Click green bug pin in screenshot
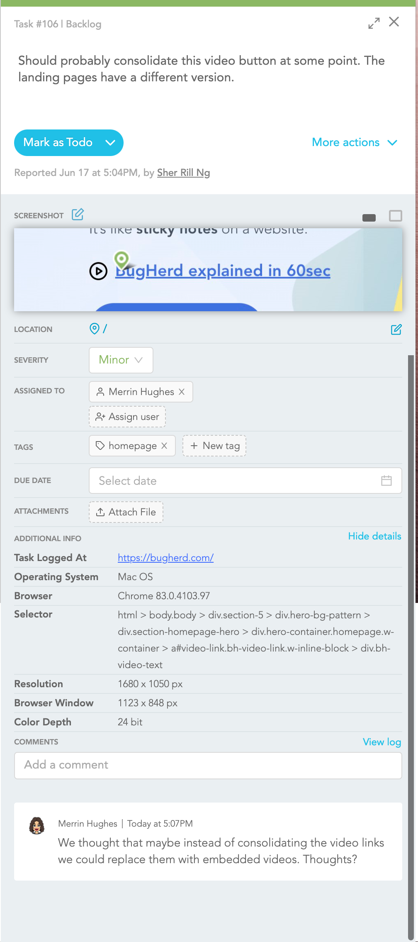 122,261
